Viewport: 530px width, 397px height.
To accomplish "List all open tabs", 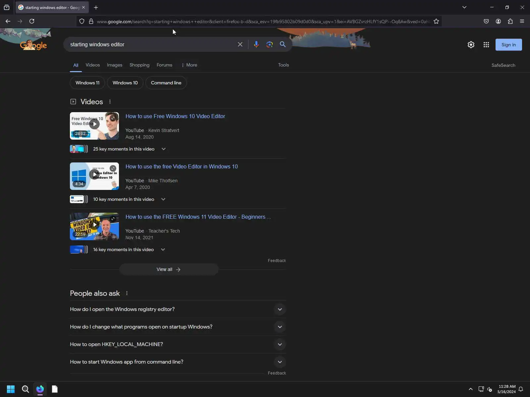I will tap(464, 7).
